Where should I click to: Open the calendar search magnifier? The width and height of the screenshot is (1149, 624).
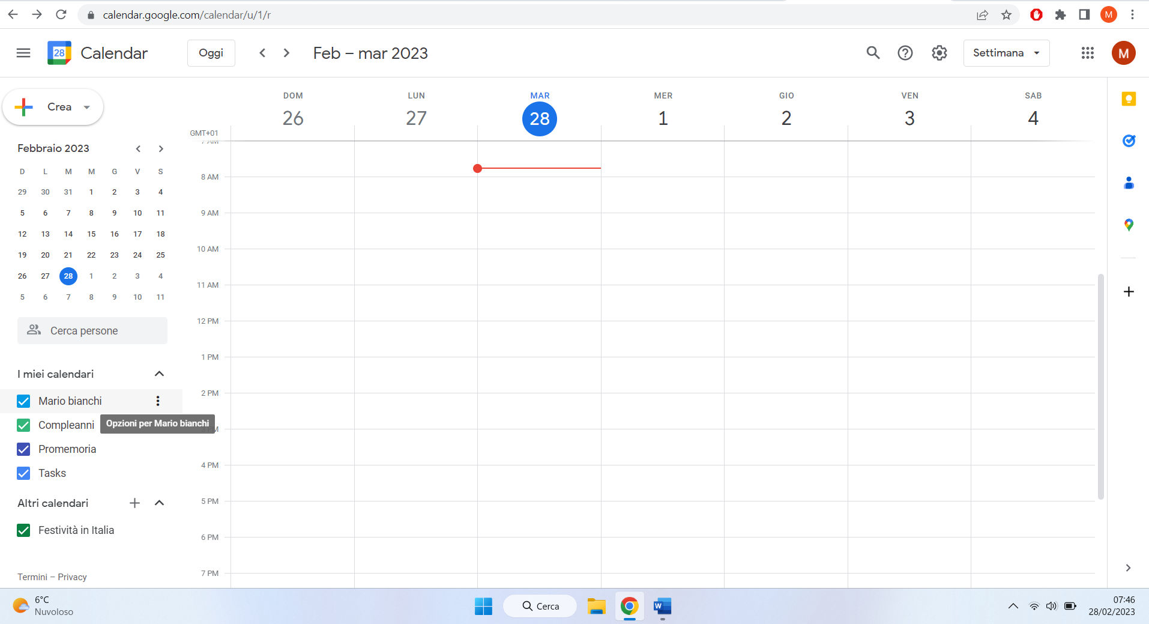pos(873,53)
